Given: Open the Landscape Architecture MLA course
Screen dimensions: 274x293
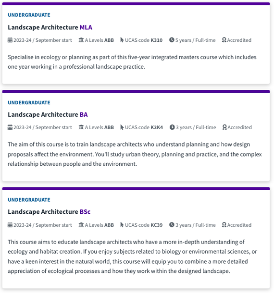Looking at the screenshot, I should pos(50,27).
